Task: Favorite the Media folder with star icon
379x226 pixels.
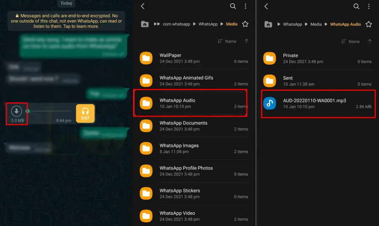Action: click(x=245, y=24)
